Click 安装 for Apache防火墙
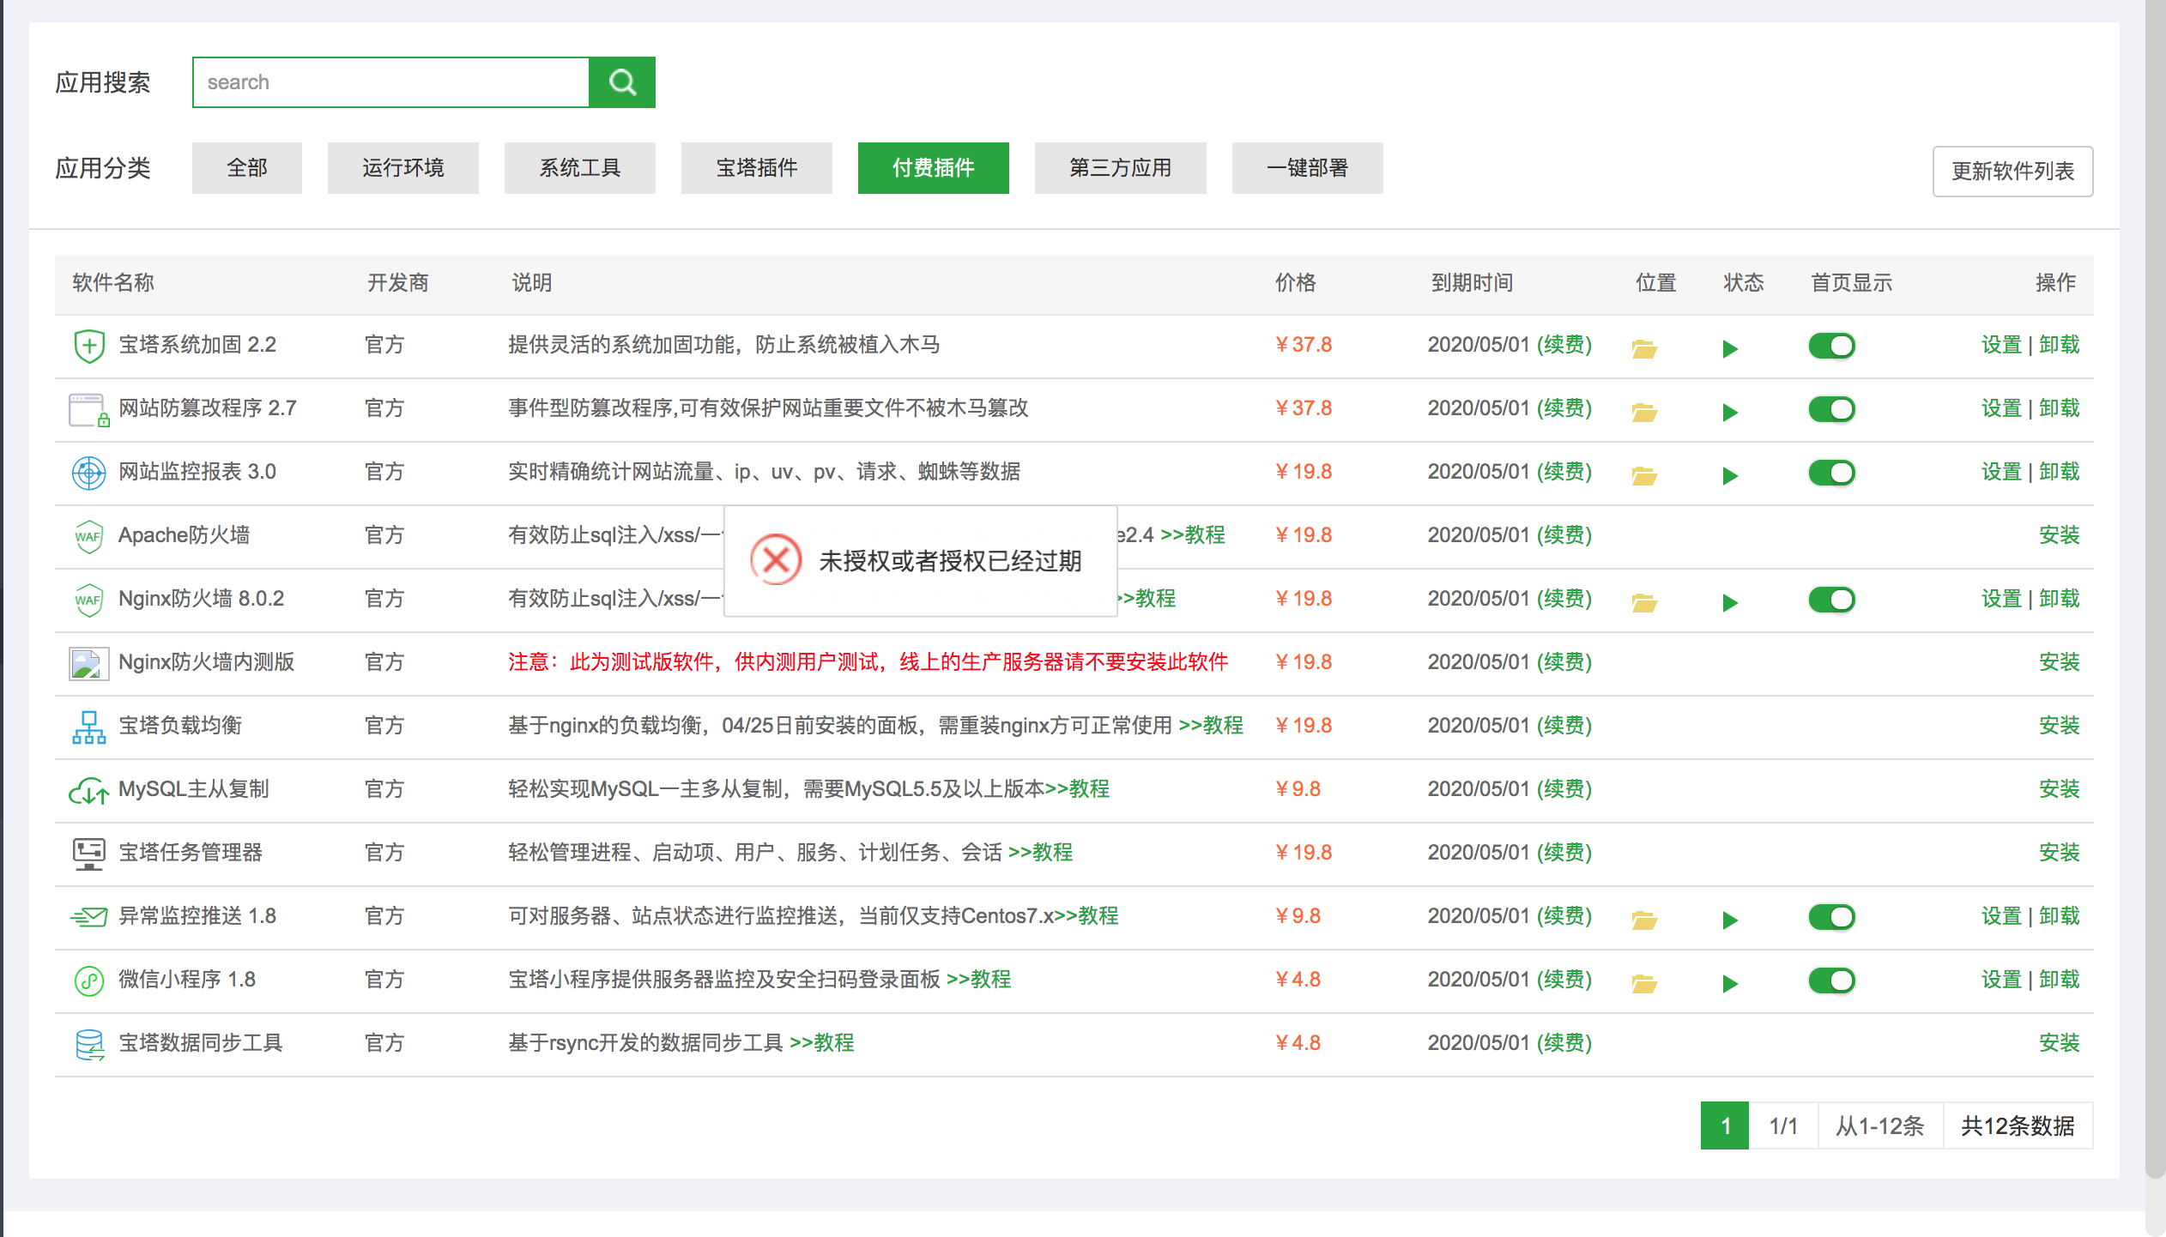This screenshot has width=2166, height=1237. pos(2060,535)
